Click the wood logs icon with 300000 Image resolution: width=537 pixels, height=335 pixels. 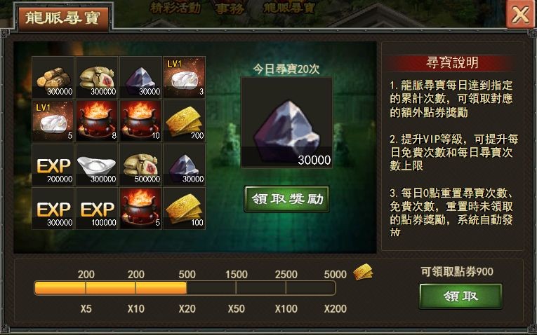53,77
